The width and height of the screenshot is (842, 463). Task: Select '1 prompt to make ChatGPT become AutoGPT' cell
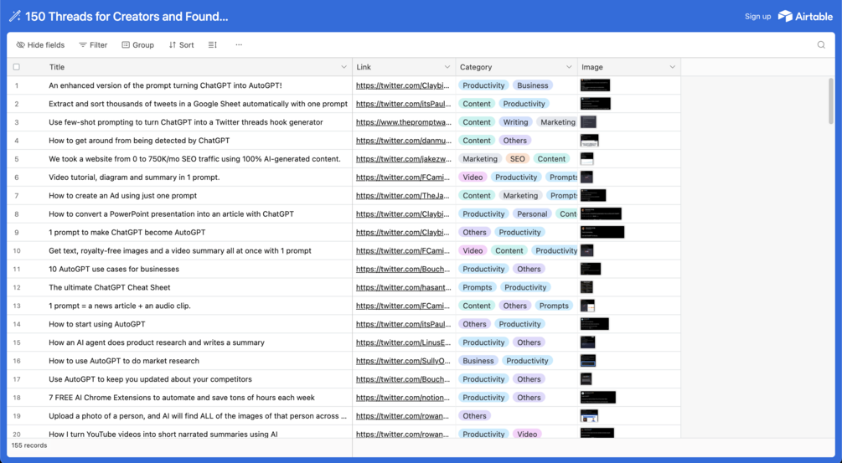pyautogui.click(x=127, y=232)
